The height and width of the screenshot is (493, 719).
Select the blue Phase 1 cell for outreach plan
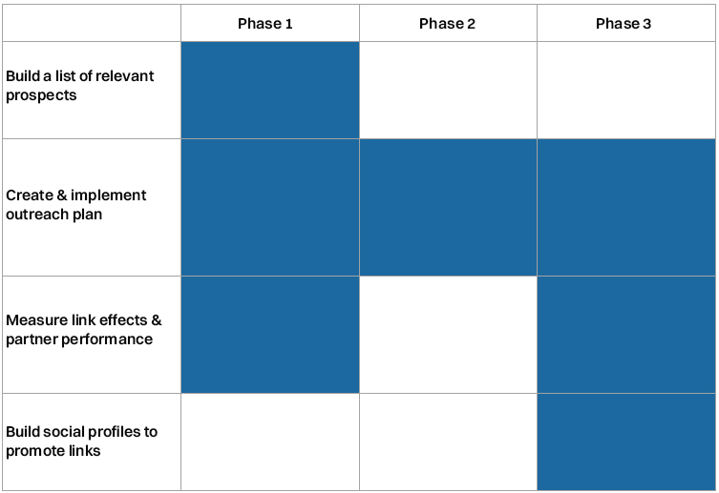pyautogui.click(x=270, y=207)
